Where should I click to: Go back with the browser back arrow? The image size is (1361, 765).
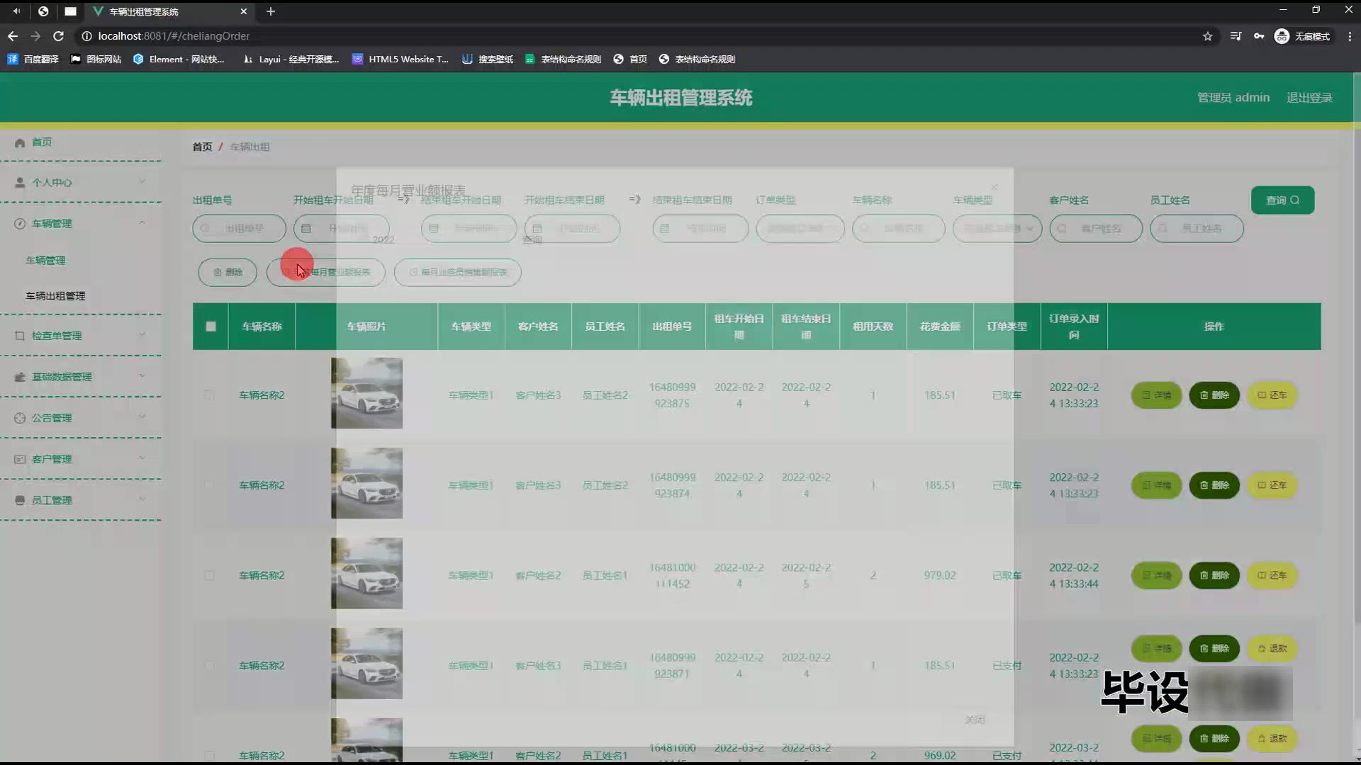pyautogui.click(x=13, y=36)
